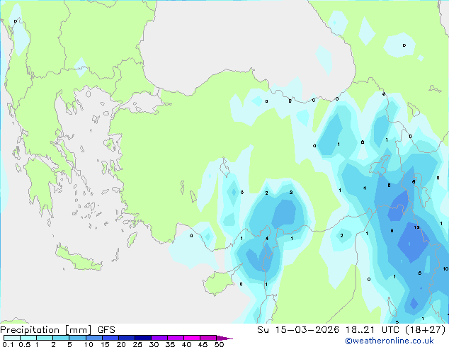Select the 20–25 mm legend swatch
449x347 pixels.
click(127, 338)
